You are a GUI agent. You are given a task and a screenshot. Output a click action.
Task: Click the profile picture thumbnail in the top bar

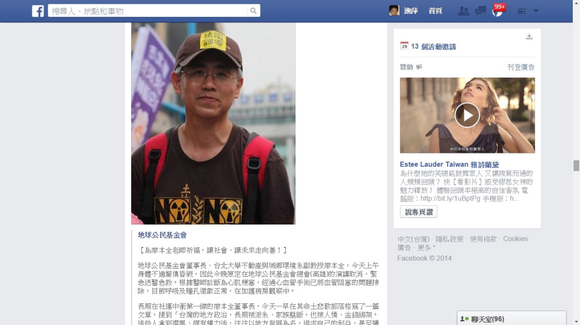(x=394, y=10)
